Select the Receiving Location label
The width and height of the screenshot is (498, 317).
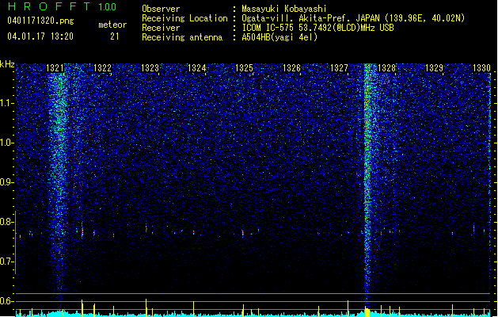(184, 18)
